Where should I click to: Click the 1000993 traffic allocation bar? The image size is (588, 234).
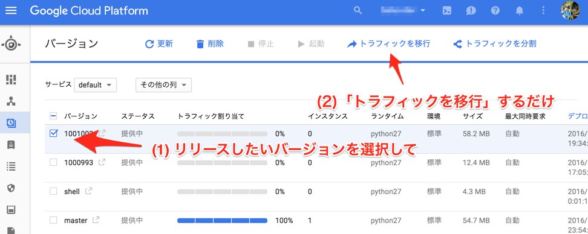[222, 163]
